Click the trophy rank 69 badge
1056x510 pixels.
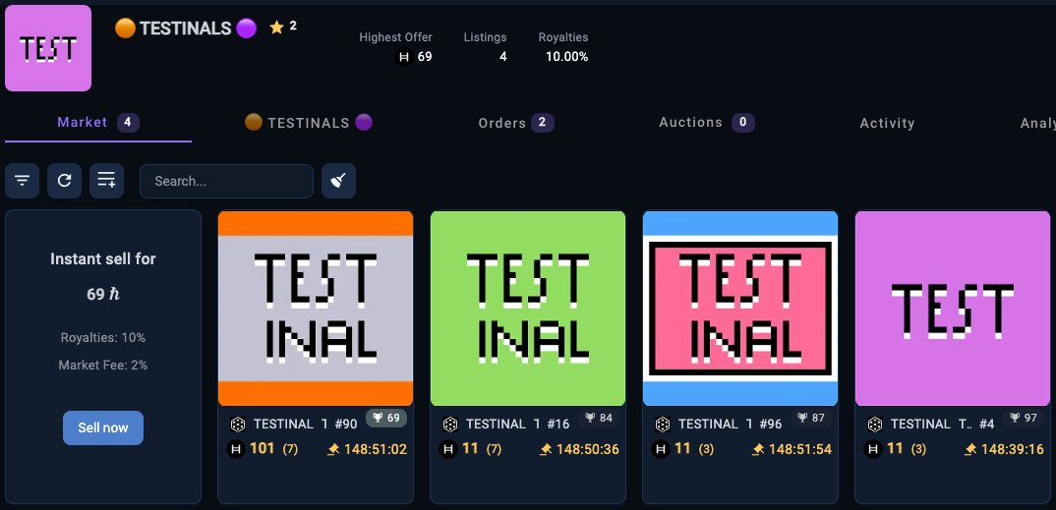[x=386, y=418]
